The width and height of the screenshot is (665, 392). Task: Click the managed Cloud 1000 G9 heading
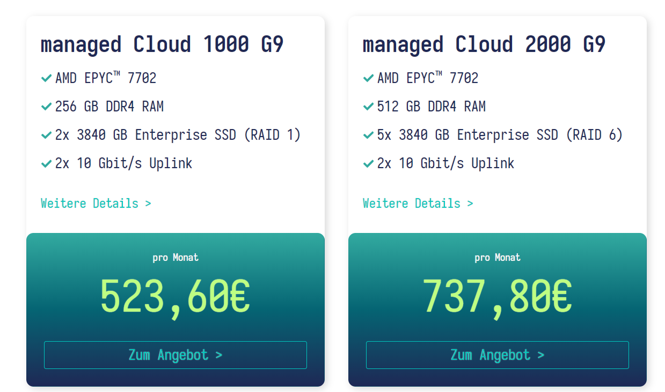pyautogui.click(x=162, y=44)
